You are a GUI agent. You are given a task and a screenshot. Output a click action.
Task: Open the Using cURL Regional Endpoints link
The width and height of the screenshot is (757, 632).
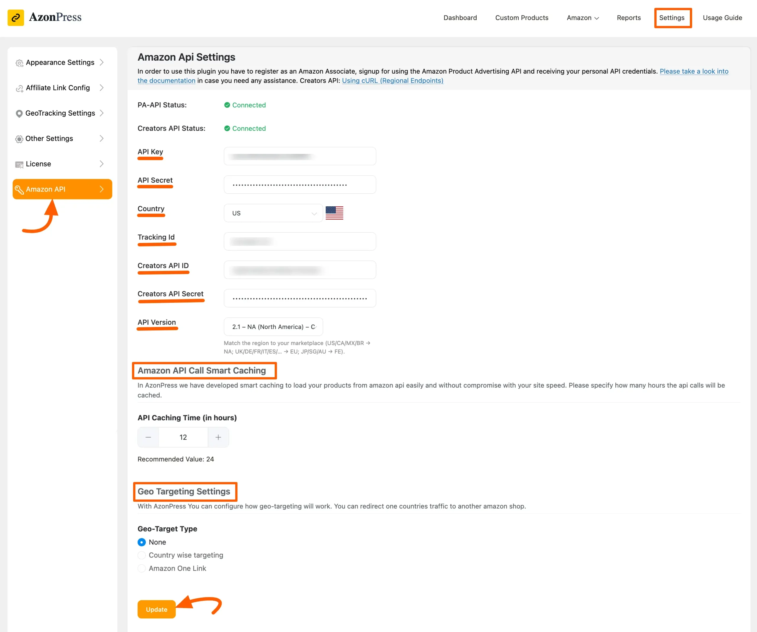(392, 81)
